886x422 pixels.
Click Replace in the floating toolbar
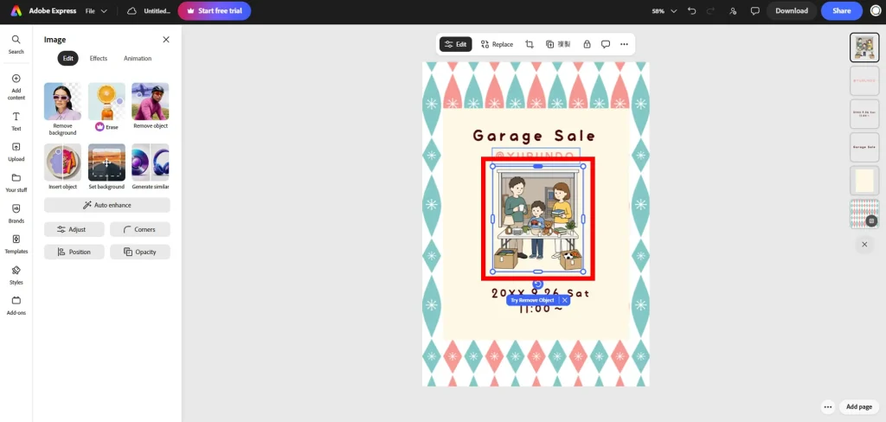(x=497, y=44)
